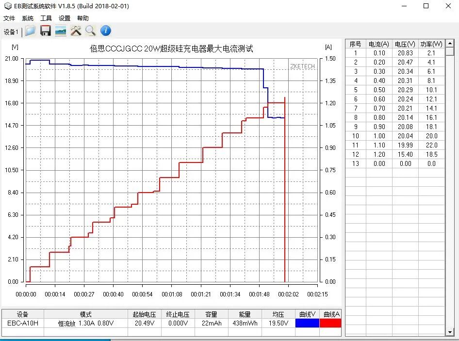Viewport: 459px width, 341px height.
Task: Select voltage cell 20.31 in row 4
Action: pyautogui.click(x=405, y=81)
